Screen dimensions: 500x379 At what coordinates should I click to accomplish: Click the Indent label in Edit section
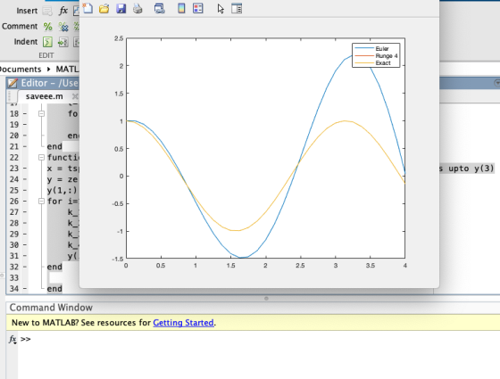(26, 42)
